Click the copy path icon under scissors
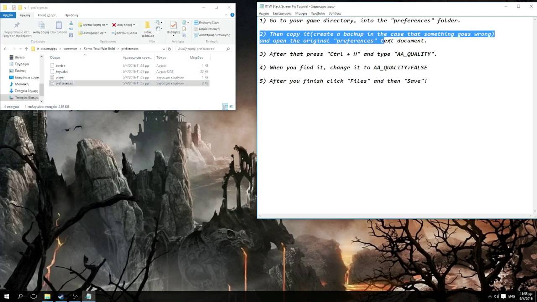The width and height of the screenshot is (537, 302). [x=71, y=29]
